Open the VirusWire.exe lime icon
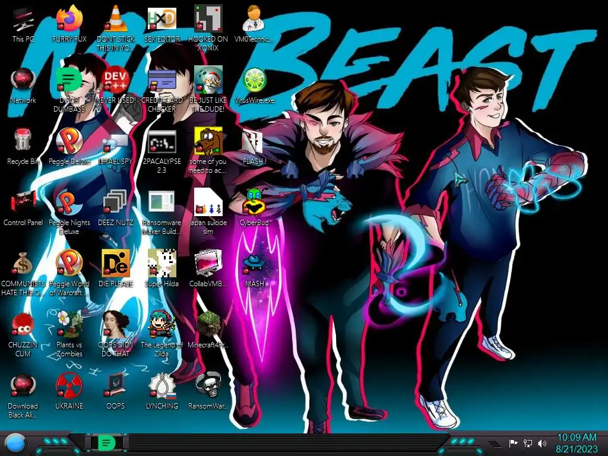Image resolution: width=608 pixels, height=456 pixels. coord(254,80)
